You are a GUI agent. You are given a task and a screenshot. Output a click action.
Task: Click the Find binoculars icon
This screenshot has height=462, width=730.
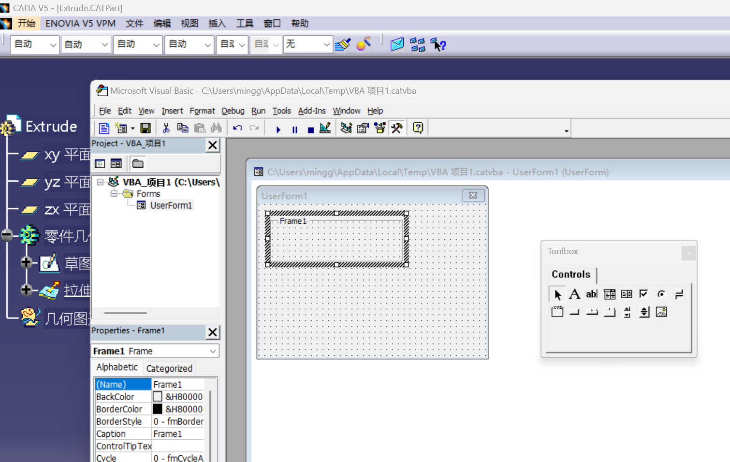[216, 128]
